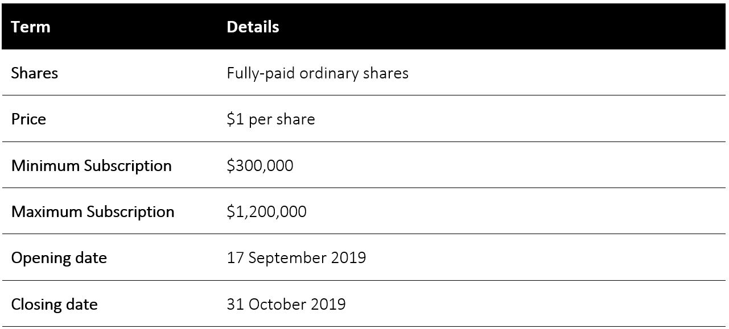Click the Details column header

pos(253,27)
